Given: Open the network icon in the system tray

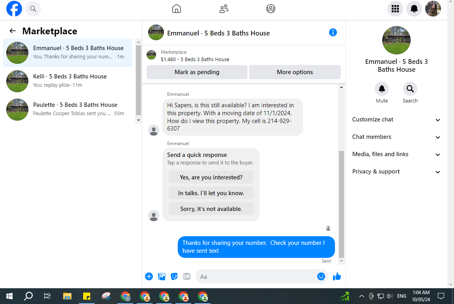Looking at the screenshot, I should pyautogui.click(x=380, y=296).
